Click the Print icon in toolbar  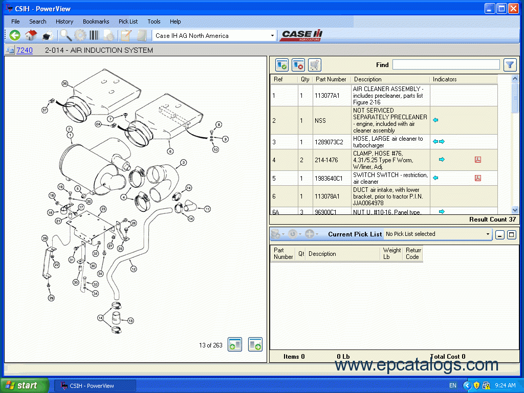coord(48,35)
